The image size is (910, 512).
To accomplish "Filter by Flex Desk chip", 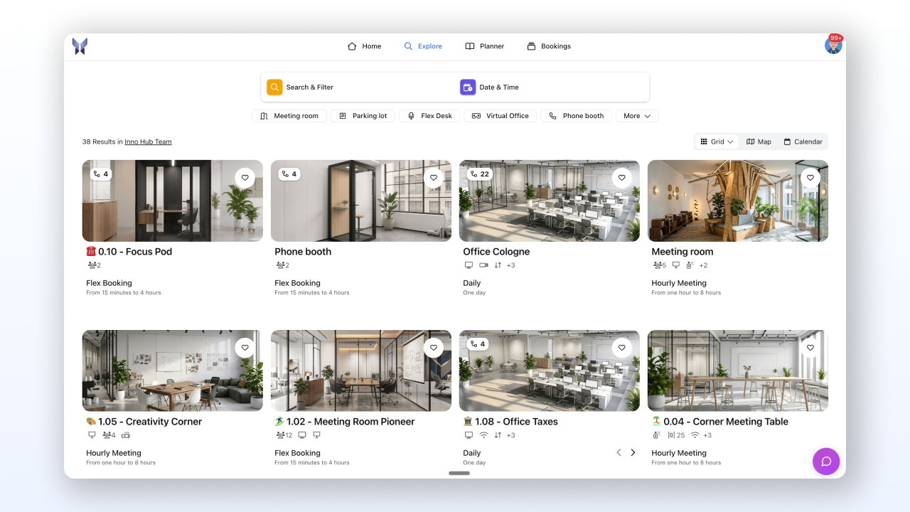I will (x=429, y=116).
